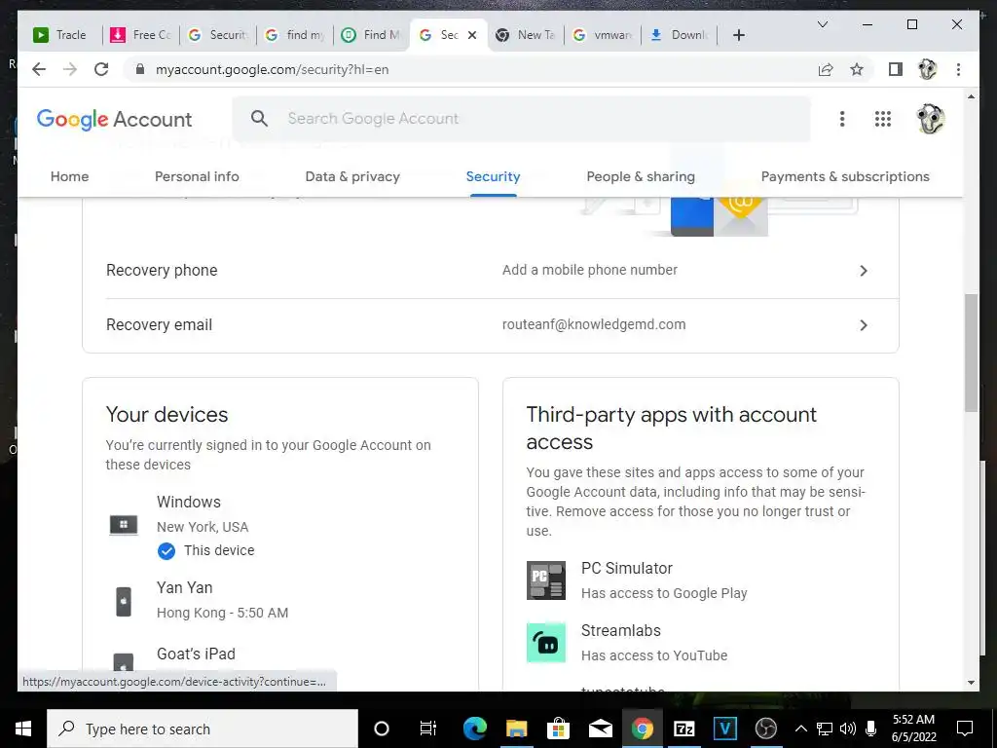Click the page vertical scrollbar thumb

[x=971, y=353]
